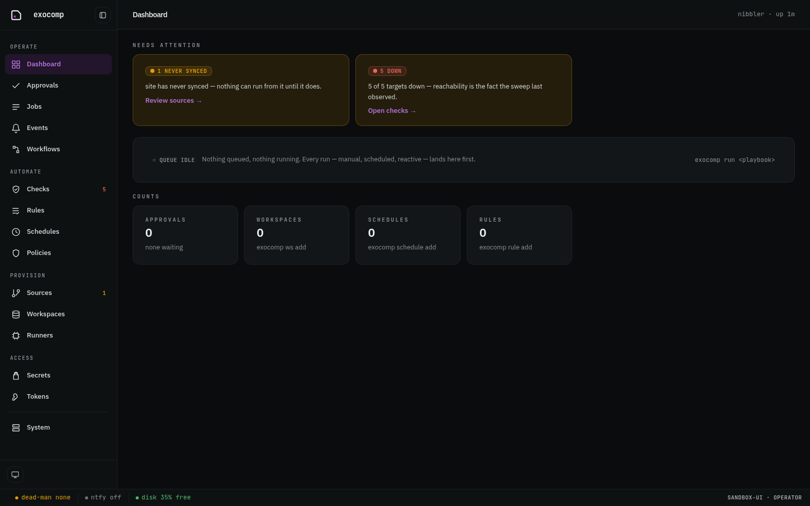This screenshot has height=506, width=810.
Task: Click the Sources git-branch icon
Action: [x=16, y=293]
